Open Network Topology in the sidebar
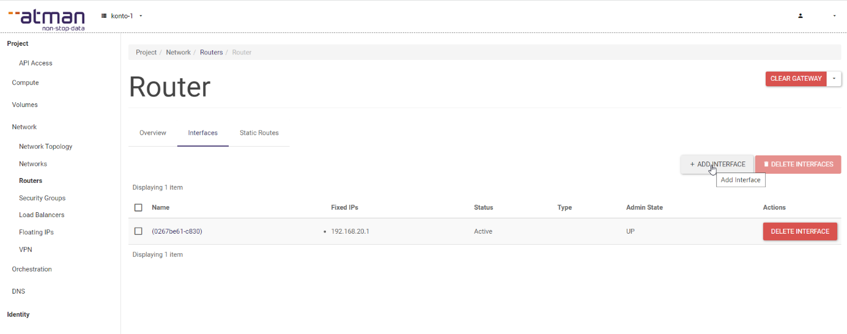Viewport: 847px width, 334px height. pos(45,146)
